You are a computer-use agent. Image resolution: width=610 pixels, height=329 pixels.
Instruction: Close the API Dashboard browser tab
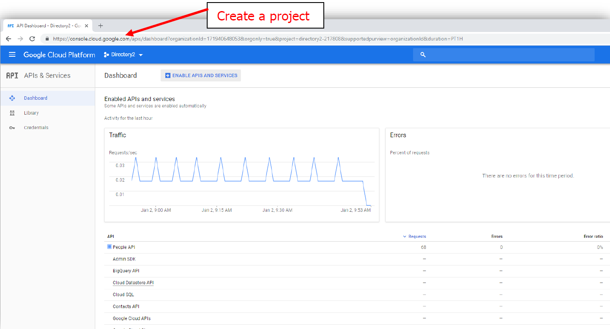86,26
